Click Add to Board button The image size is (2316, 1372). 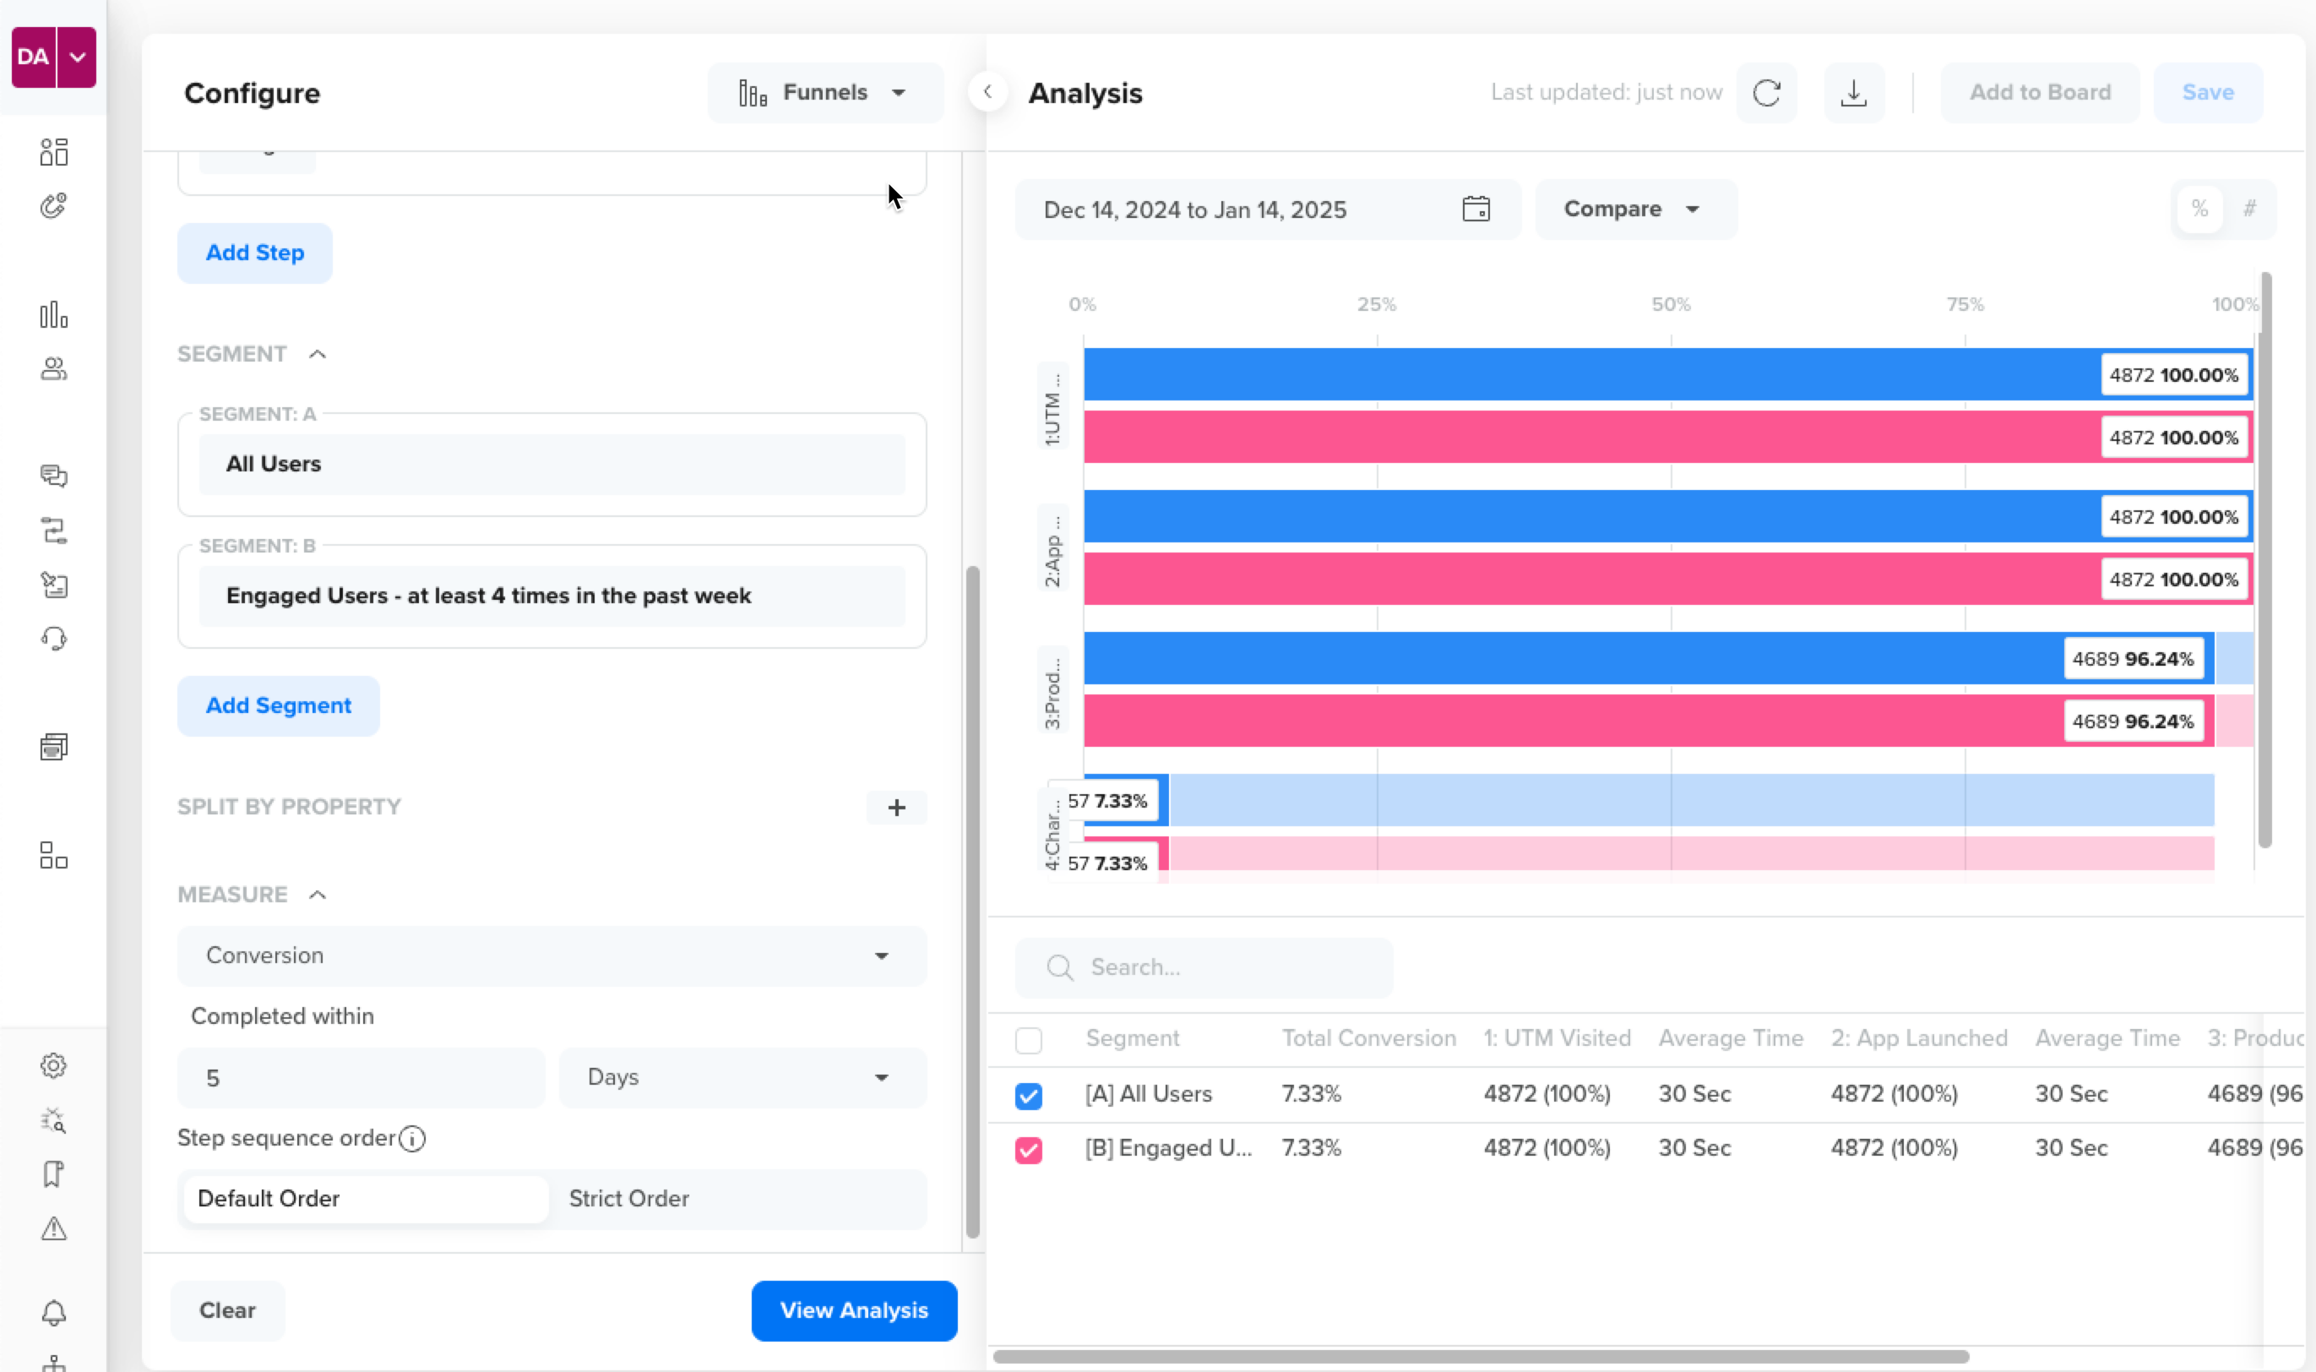[2040, 92]
